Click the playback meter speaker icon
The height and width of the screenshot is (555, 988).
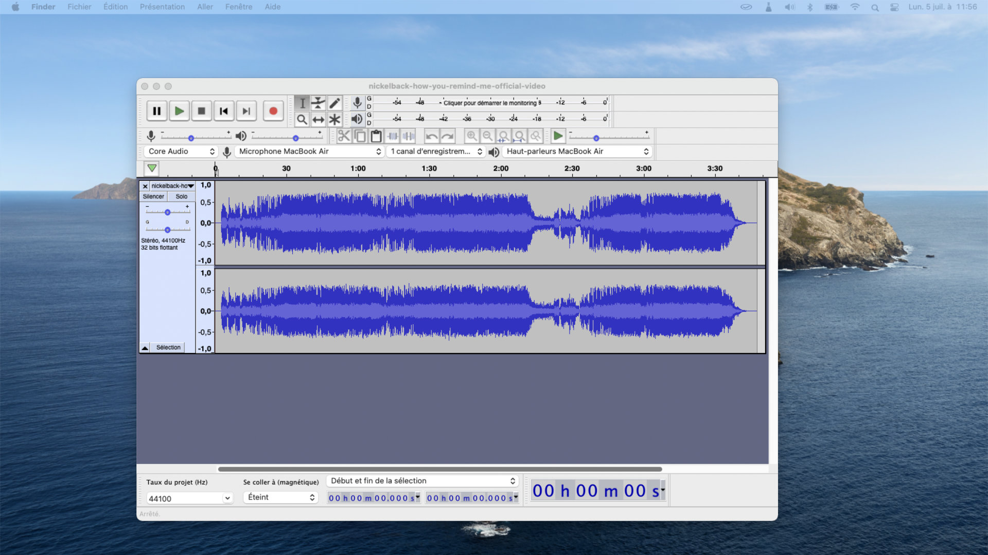[x=357, y=119]
